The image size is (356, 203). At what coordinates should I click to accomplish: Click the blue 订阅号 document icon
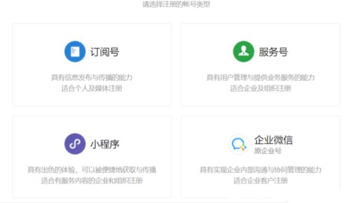(x=75, y=52)
